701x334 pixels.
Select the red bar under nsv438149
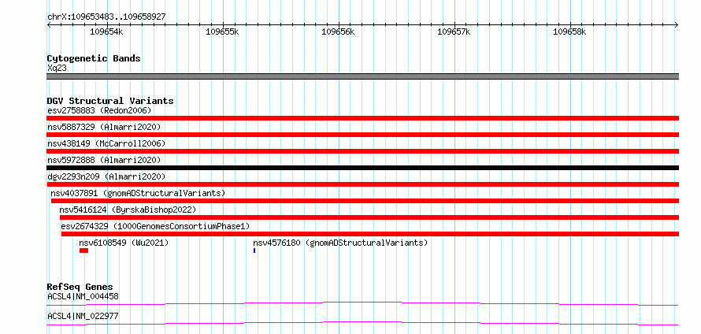click(362, 151)
